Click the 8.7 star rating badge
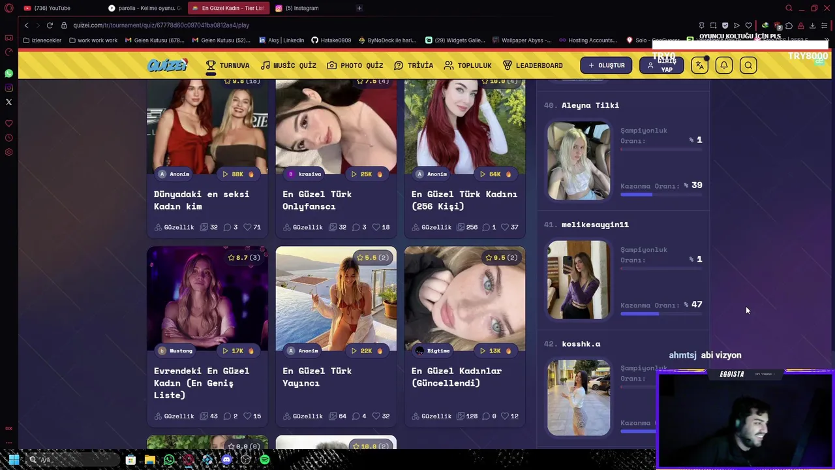Screen dimensions: 835x470 point(244,258)
